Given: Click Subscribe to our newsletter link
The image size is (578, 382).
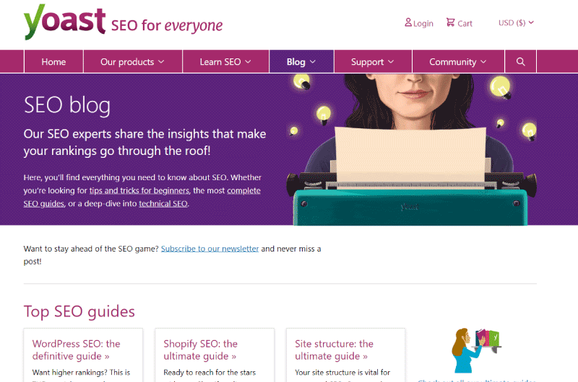Looking at the screenshot, I should click(x=210, y=249).
